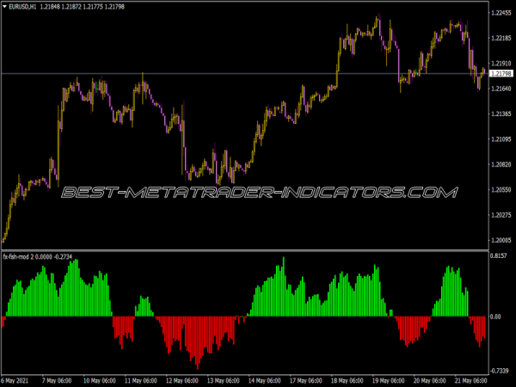Click the 1.20820 price axis label
Viewport: 516px width, 387px height.
click(x=501, y=164)
